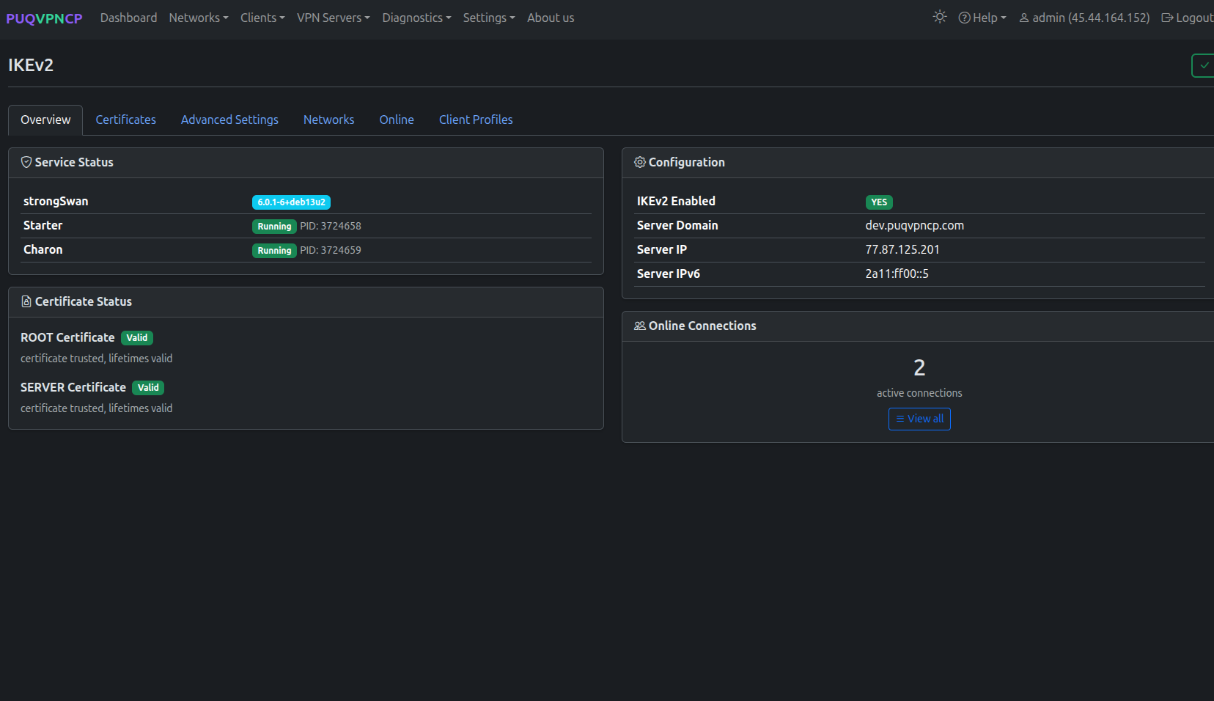Click the Online Connections people icon
The height and width of the screenshot is (701, 1214).
click(x=640, y=326)
